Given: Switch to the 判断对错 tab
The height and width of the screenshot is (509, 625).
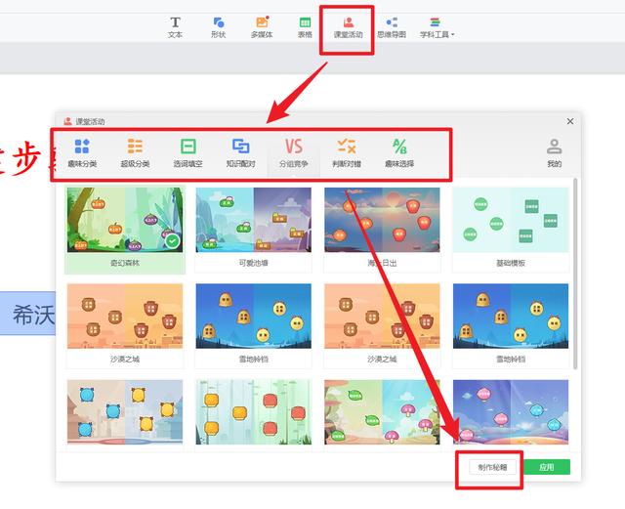Looking at the screenshot, I should tap(347, 152).
